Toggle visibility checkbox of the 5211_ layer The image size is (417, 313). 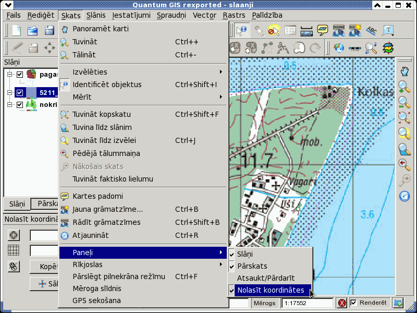[x=20, y=93]
